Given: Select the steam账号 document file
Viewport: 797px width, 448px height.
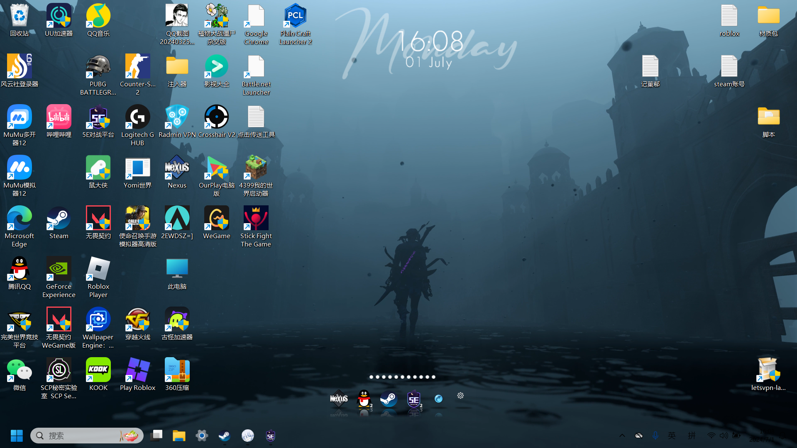Looking at the screenshot, I should tap(729, 71).
